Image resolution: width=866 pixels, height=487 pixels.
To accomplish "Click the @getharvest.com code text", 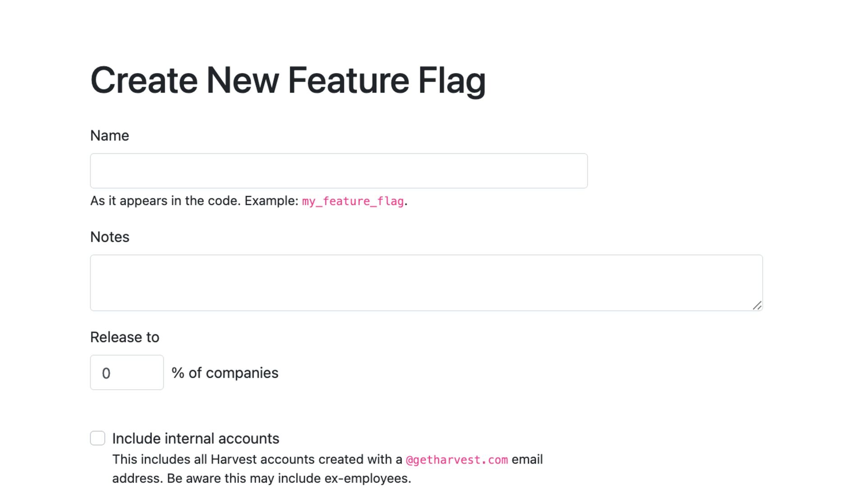I will coord(456,460).
